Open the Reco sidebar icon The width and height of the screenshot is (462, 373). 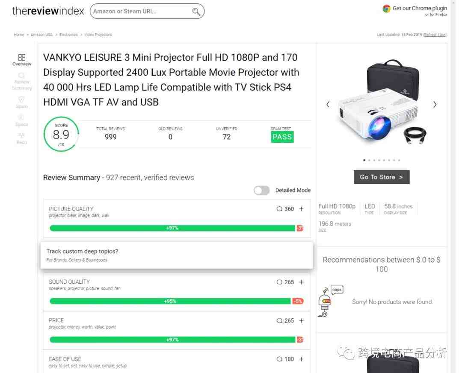(x=21, y=135)
